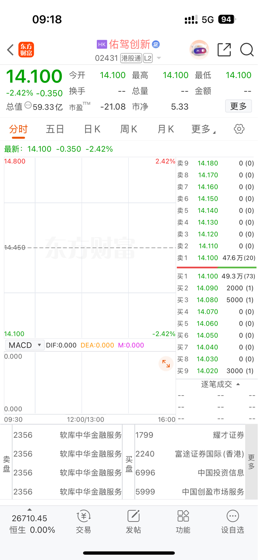The image size is (258, 560).
Task: Tap the 买2 14.090 order row
Action: (x=216, y=288)
